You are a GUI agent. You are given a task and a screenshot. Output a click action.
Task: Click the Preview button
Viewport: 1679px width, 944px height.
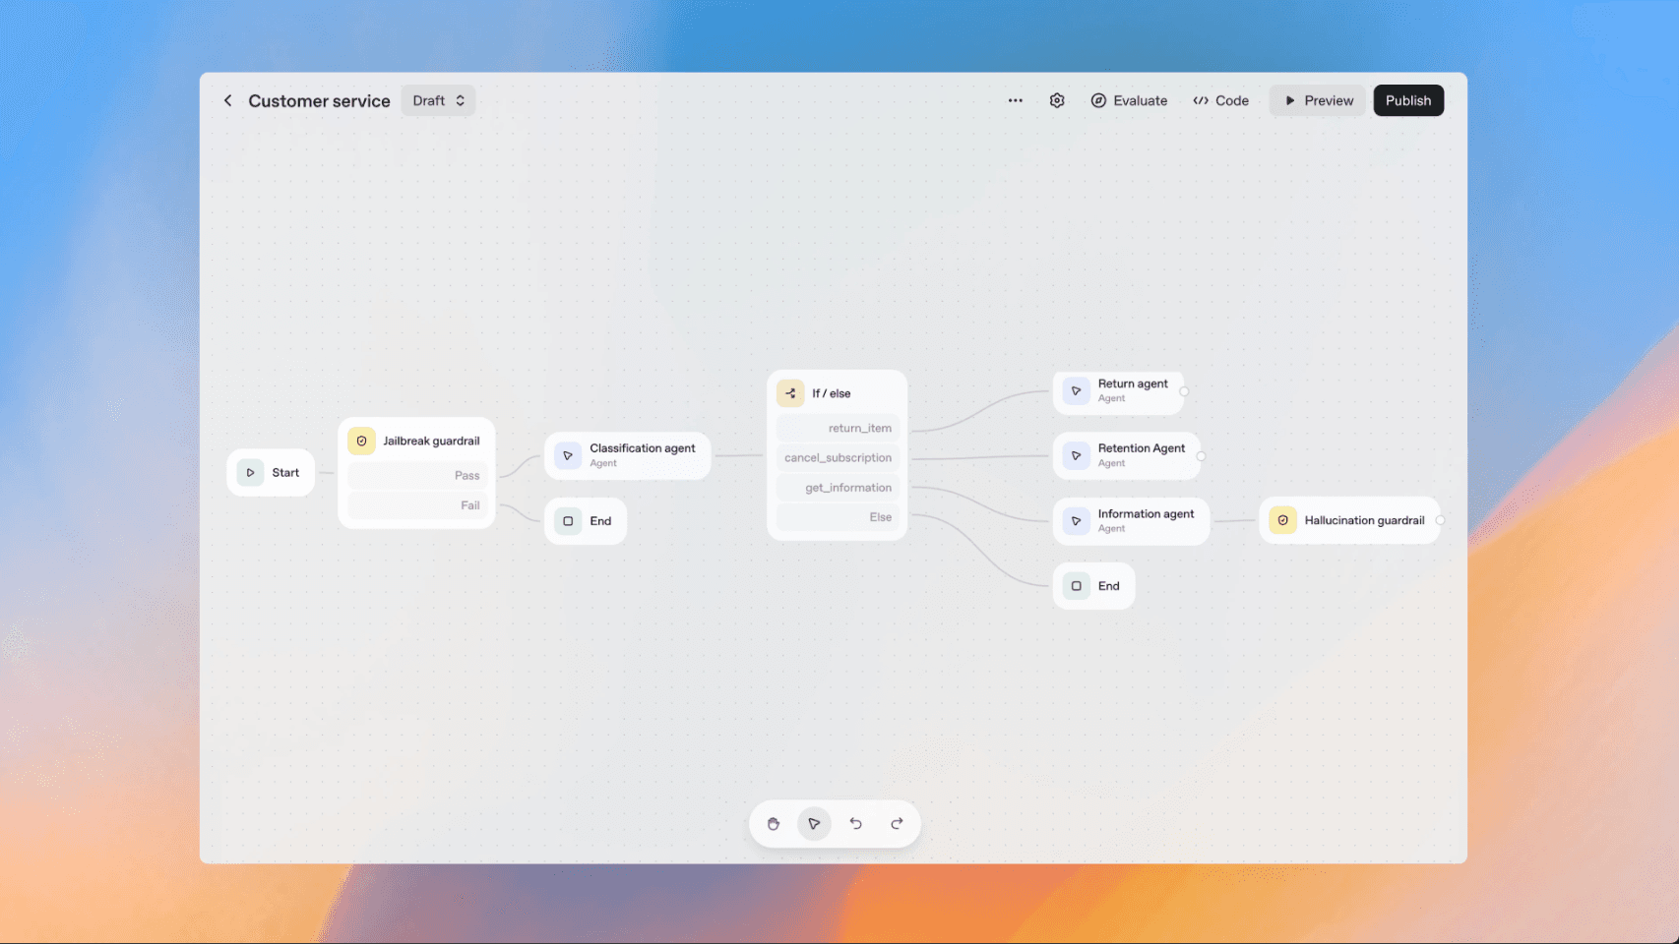1317,99
